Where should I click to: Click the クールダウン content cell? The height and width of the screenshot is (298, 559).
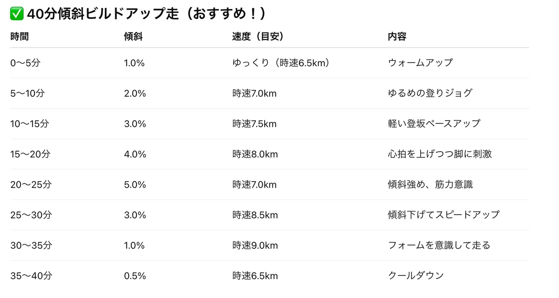coord(416,276)
